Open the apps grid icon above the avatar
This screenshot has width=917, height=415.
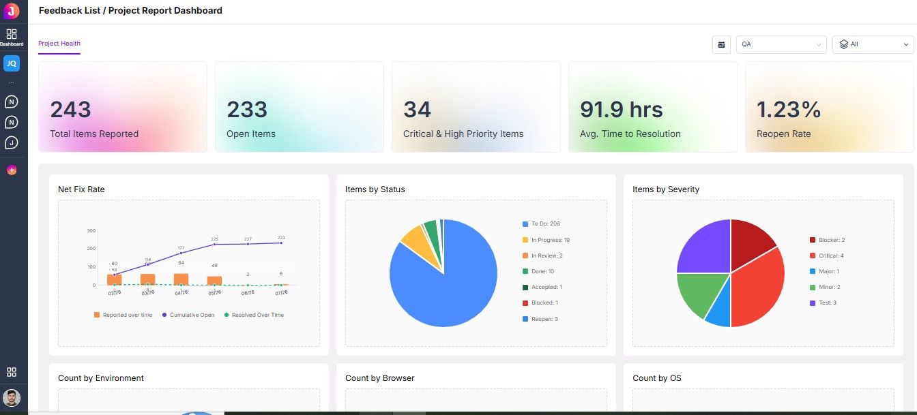[12, 372]
